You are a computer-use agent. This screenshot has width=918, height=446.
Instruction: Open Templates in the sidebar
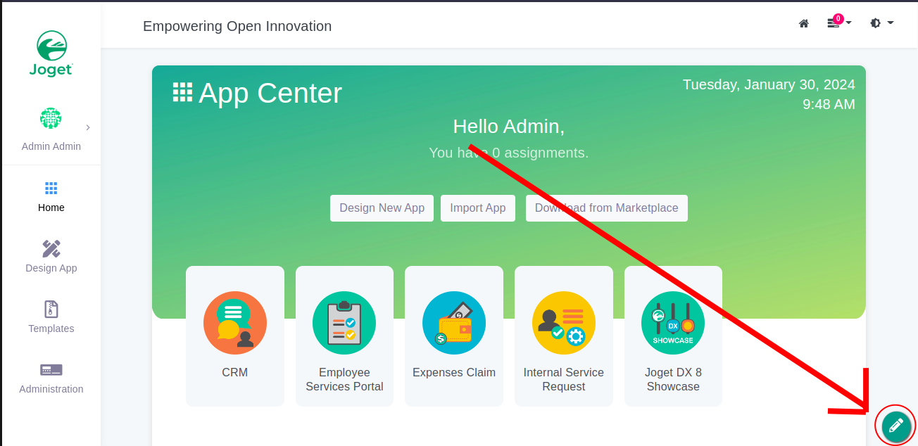[51, 318]
